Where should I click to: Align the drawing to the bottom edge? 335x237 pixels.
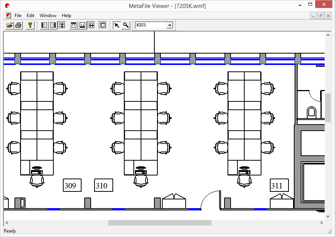[82, 25]
